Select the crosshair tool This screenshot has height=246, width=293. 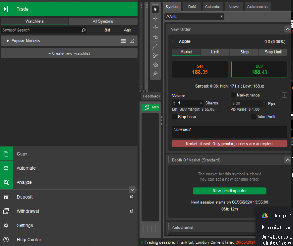(x=155, y=18)
